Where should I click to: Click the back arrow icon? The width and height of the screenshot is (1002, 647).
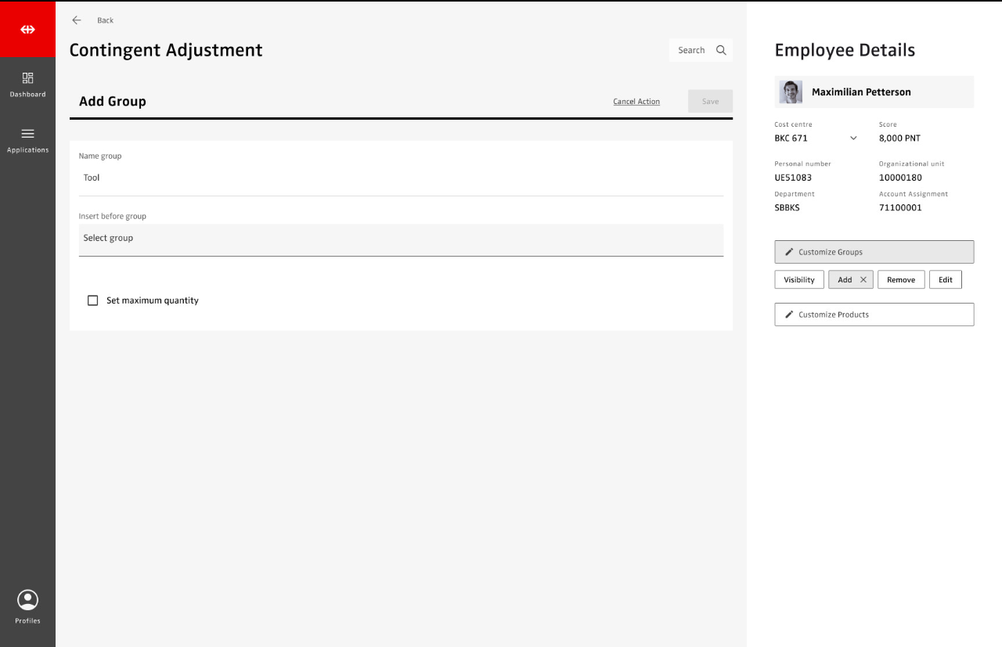[77, 20]
